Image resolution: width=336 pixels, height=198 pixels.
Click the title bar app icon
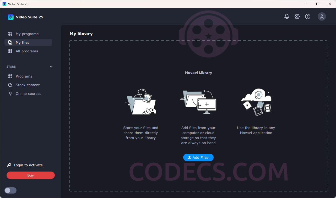4,4
